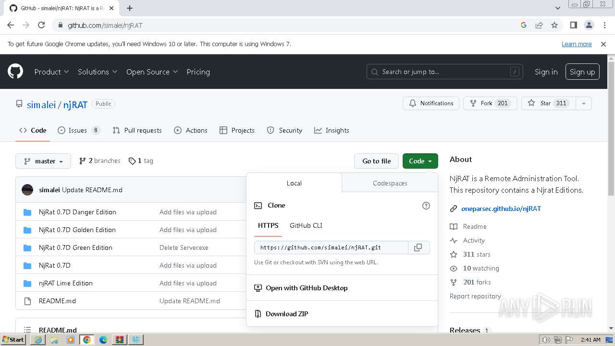Open the Chrome tab search chevron
Image resolution: width=615 pixels, height=346 pixels.
558,8
